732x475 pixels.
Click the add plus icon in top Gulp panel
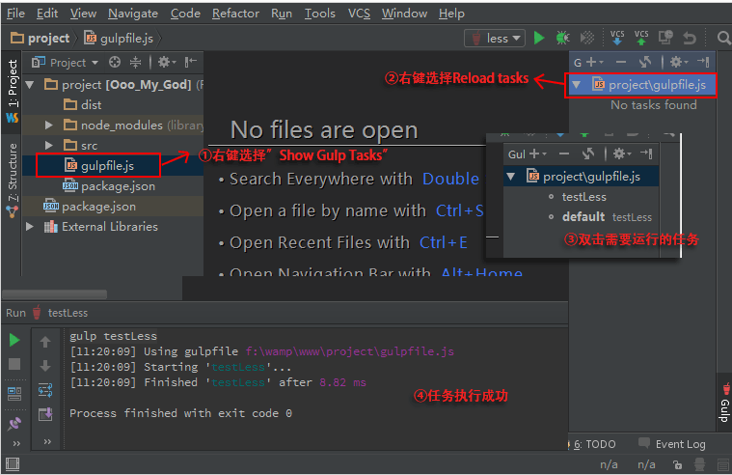click(594, 62)
